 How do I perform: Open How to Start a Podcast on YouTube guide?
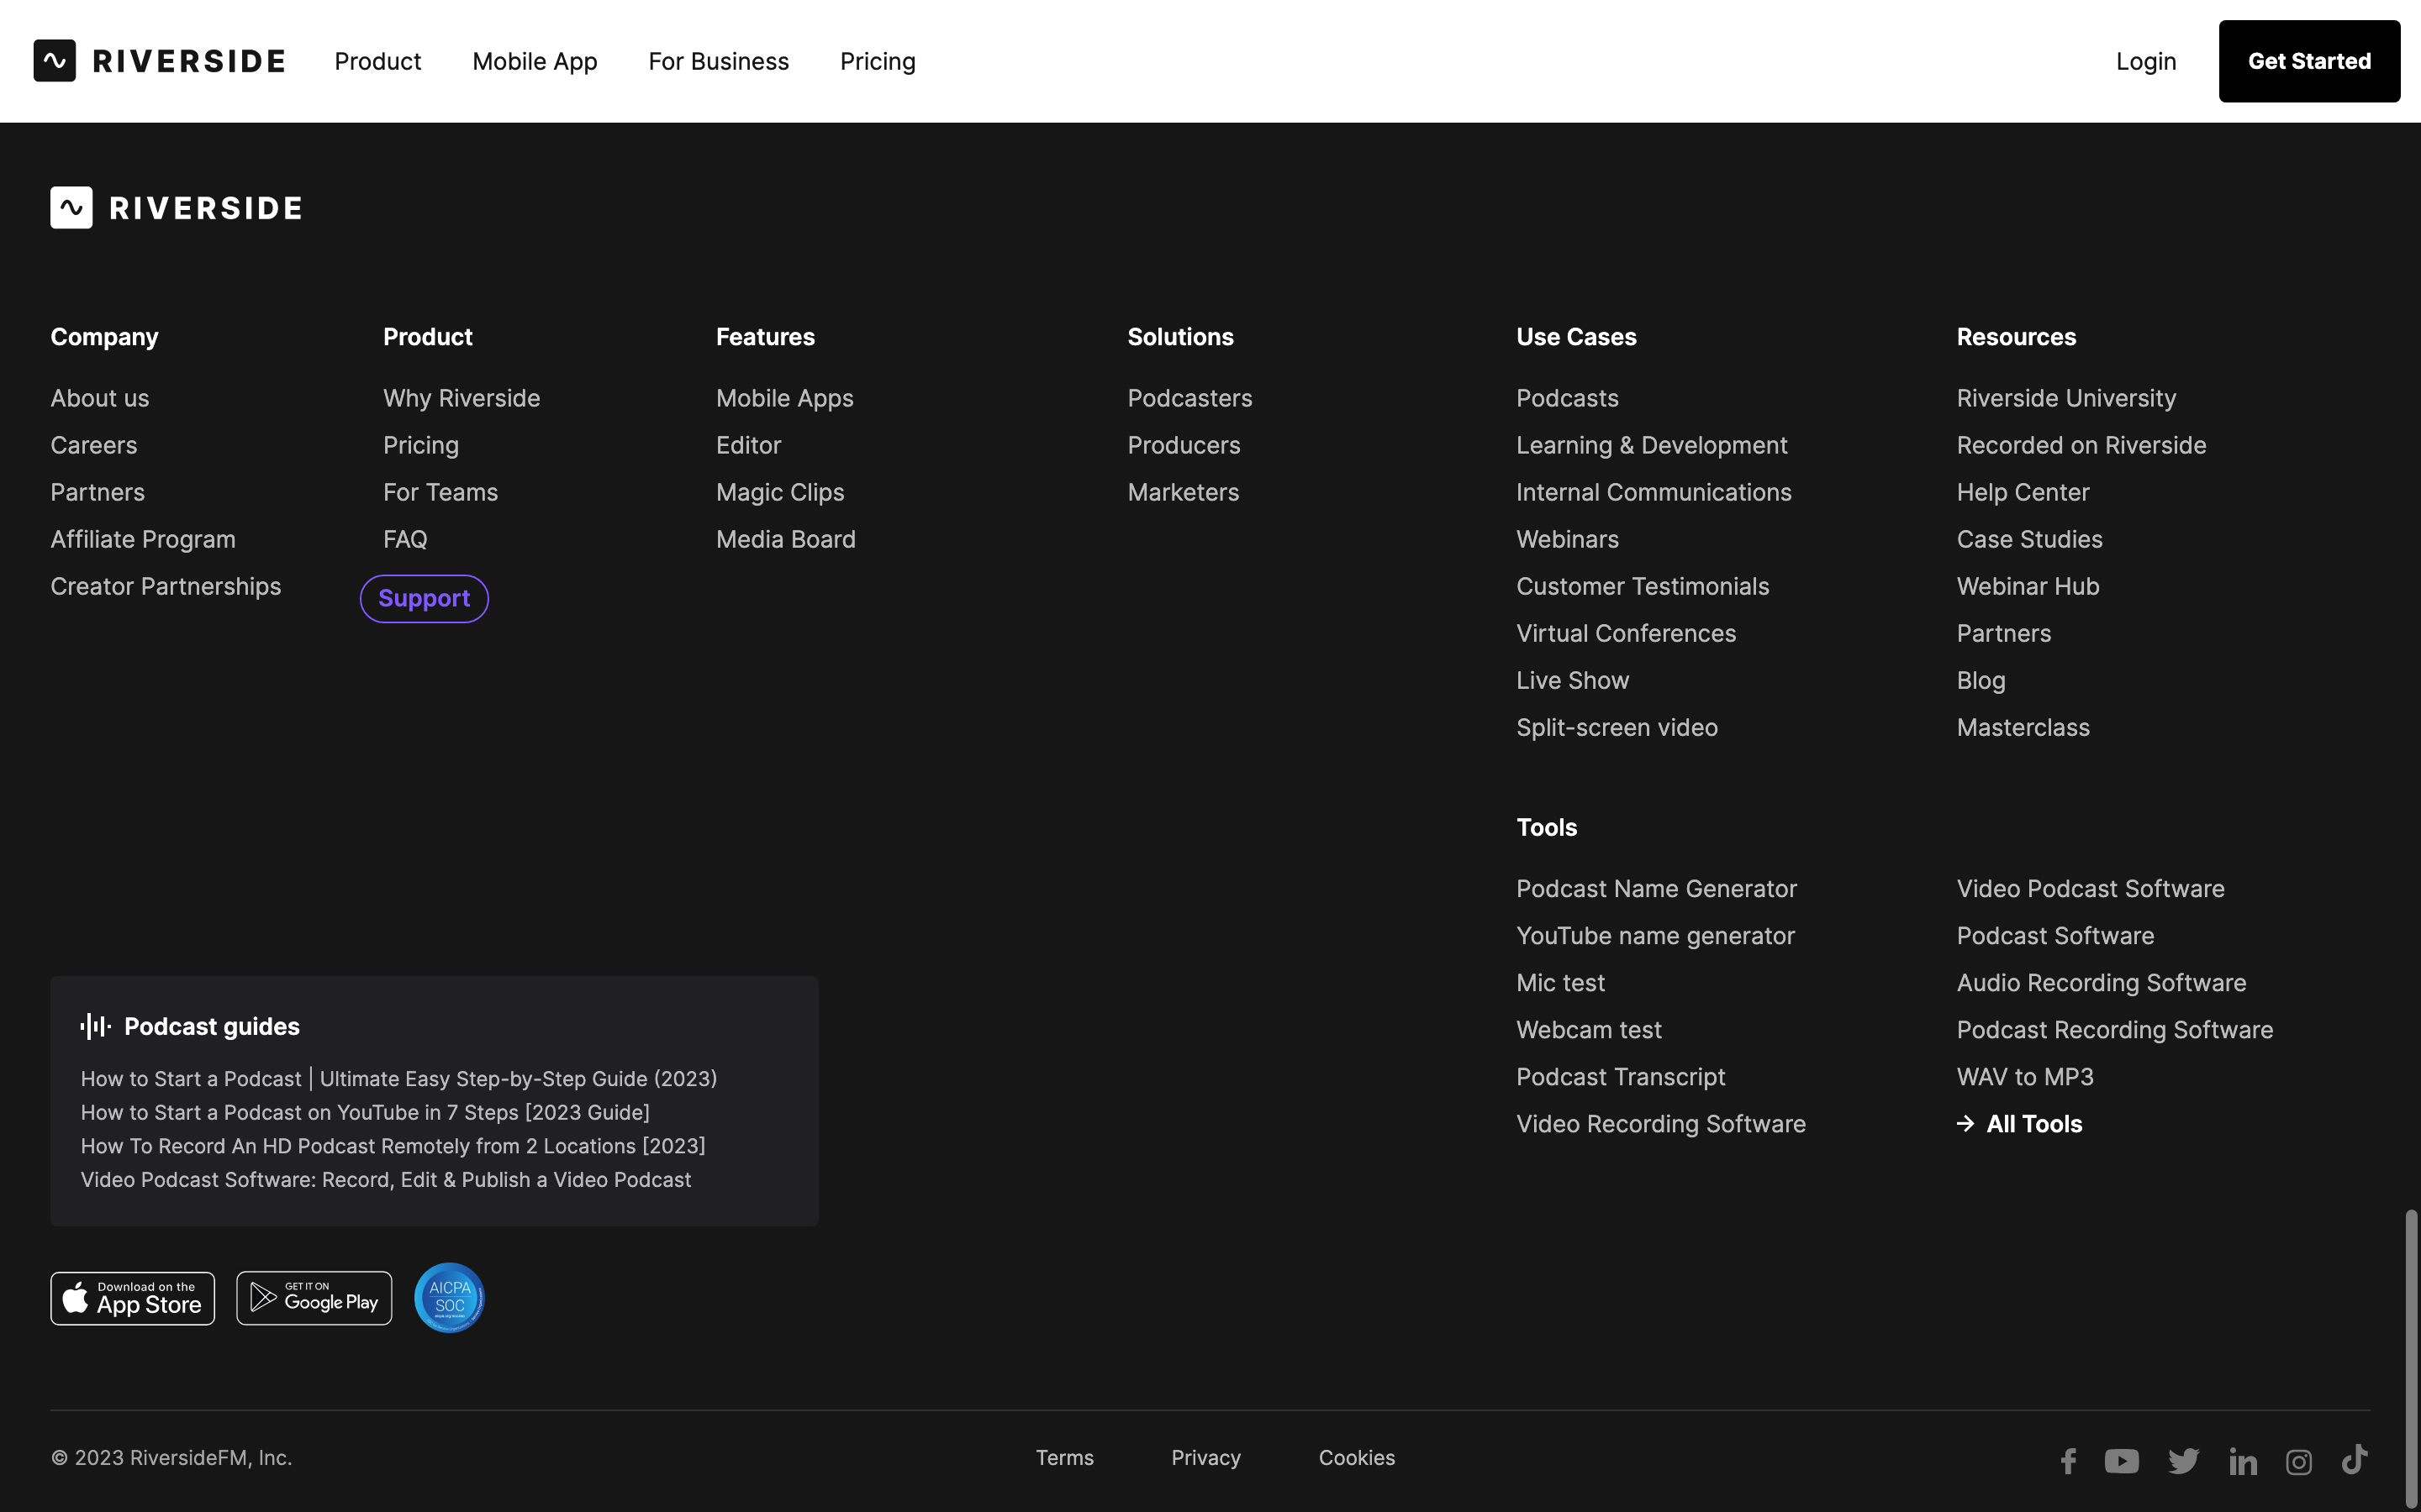(365, 1112)
